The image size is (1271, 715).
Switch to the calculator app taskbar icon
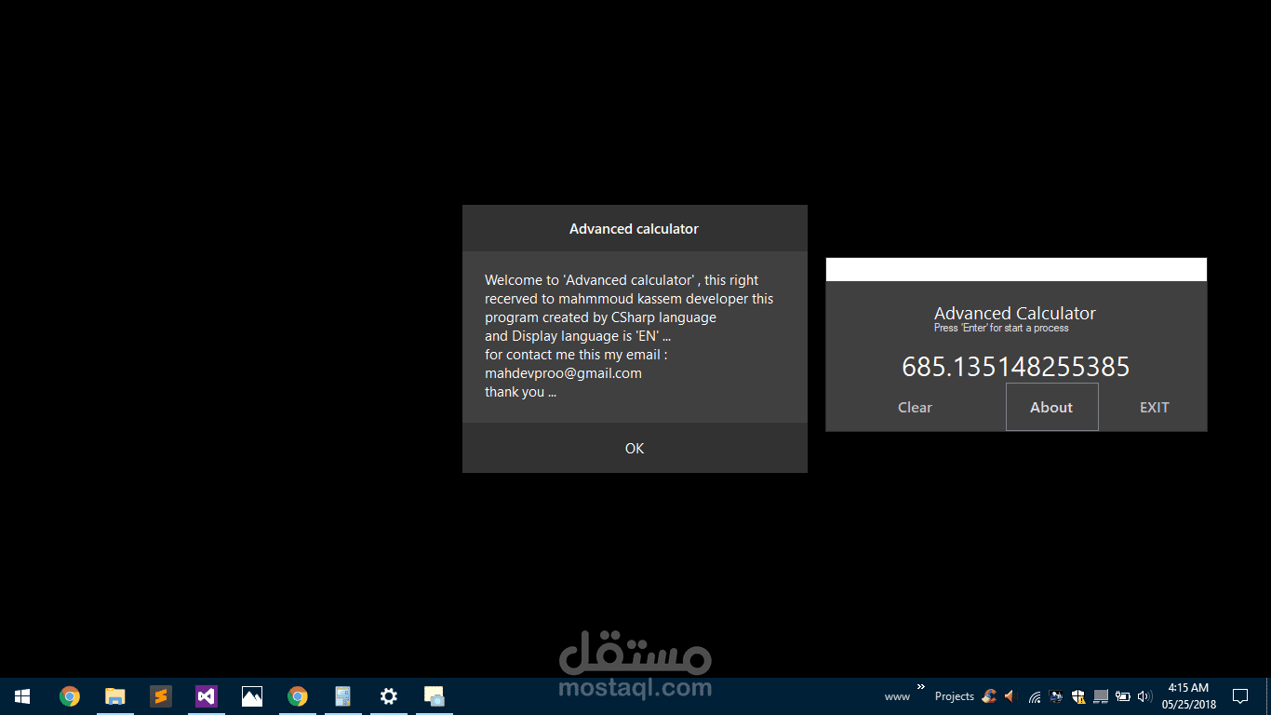point(343,696)
